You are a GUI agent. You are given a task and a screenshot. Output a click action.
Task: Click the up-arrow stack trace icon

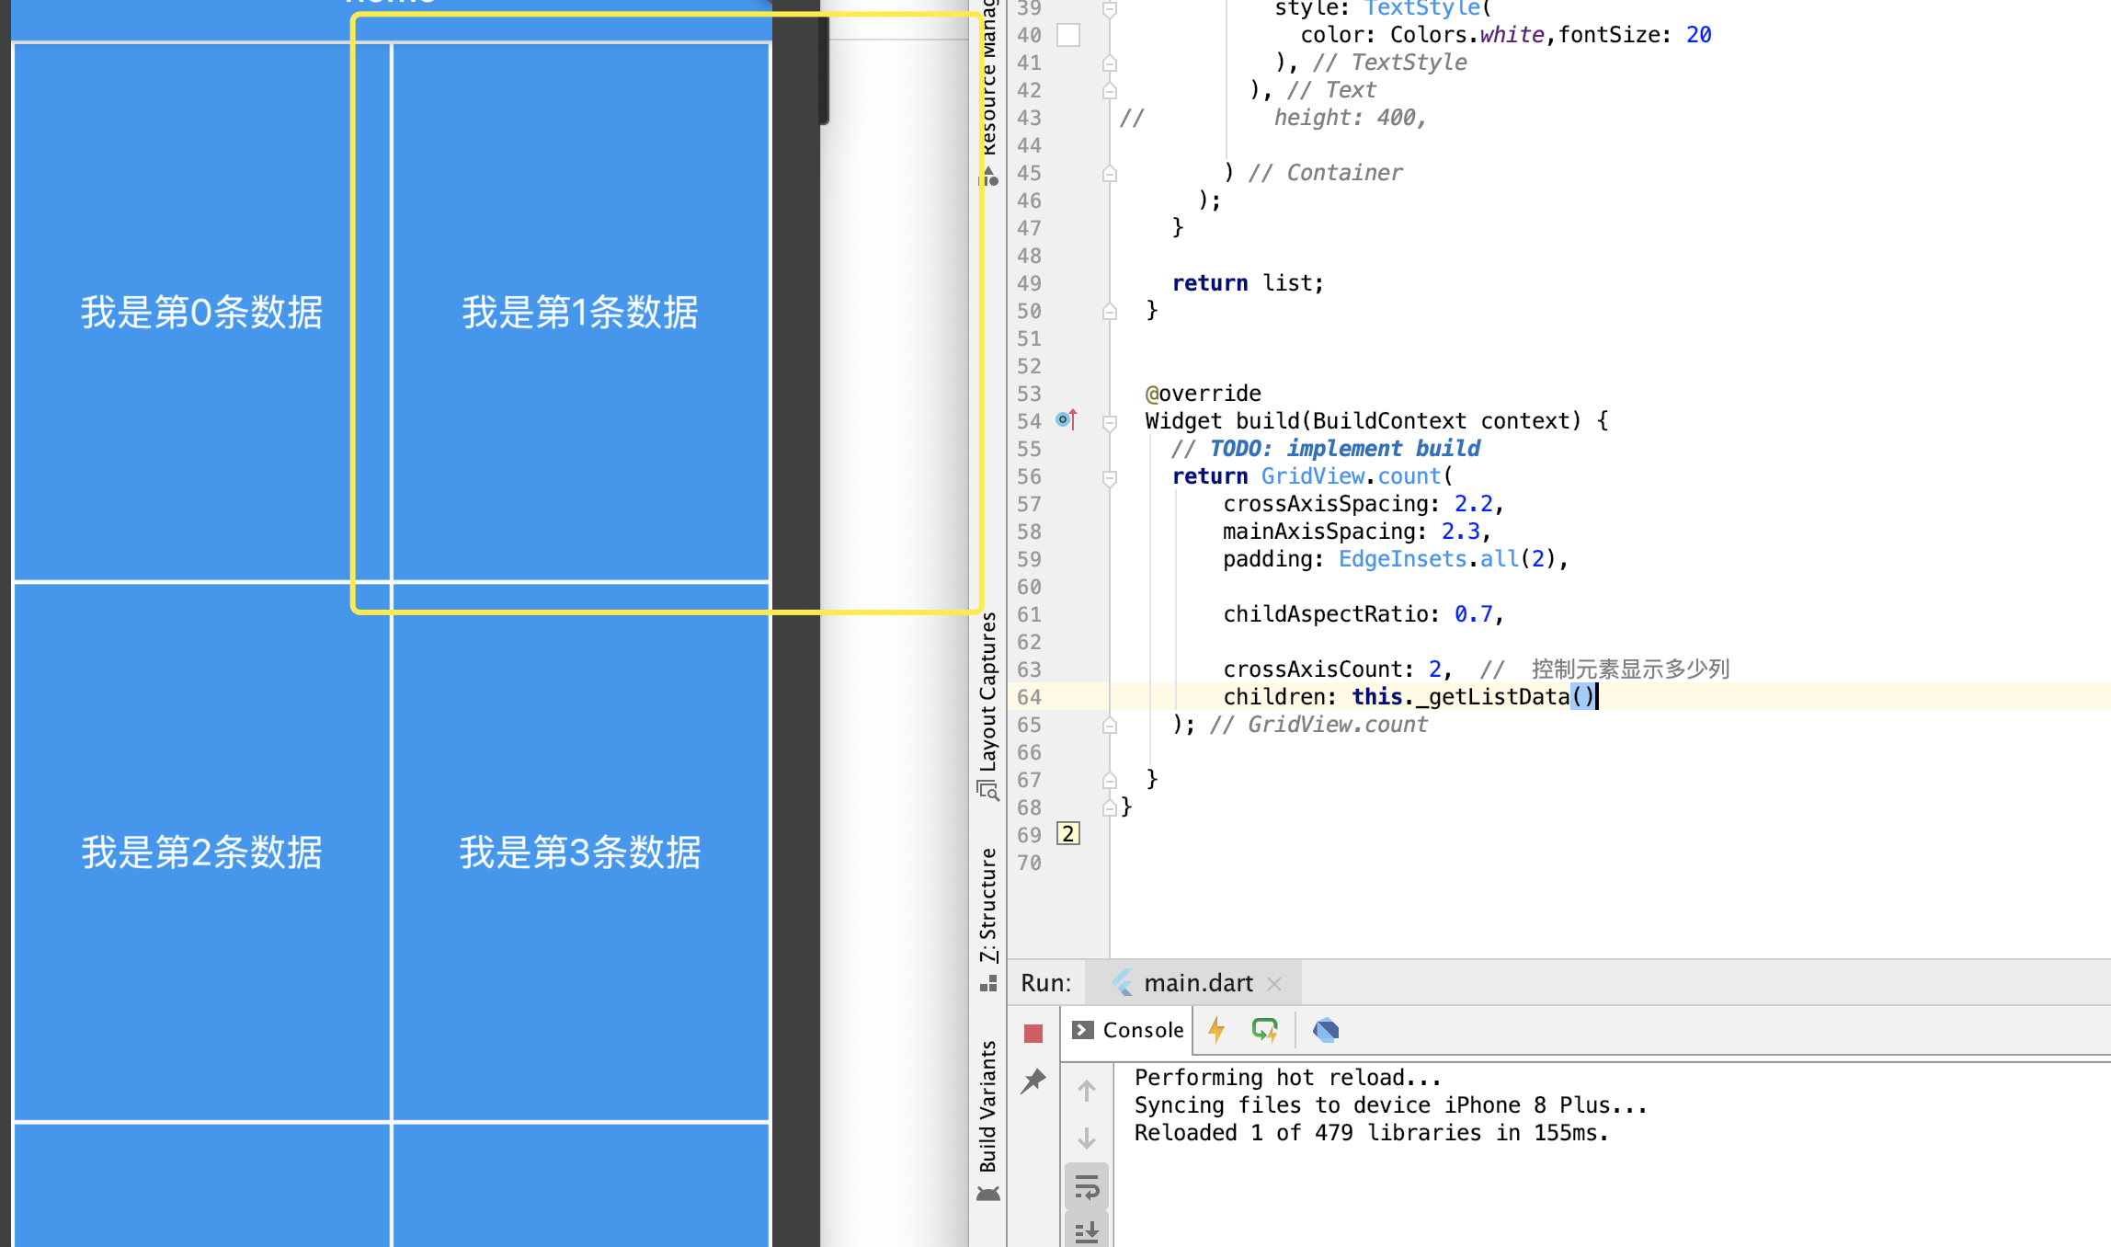1087,1091
